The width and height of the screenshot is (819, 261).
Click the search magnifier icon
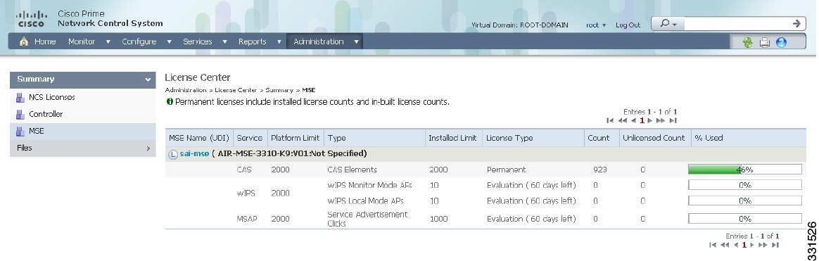[x=664, y=23]
